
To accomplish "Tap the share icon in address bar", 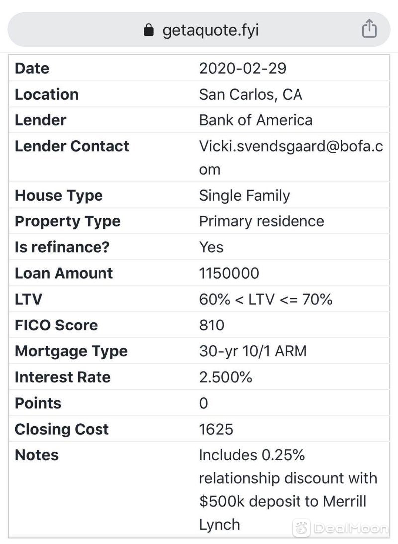I will coord(369,28).
